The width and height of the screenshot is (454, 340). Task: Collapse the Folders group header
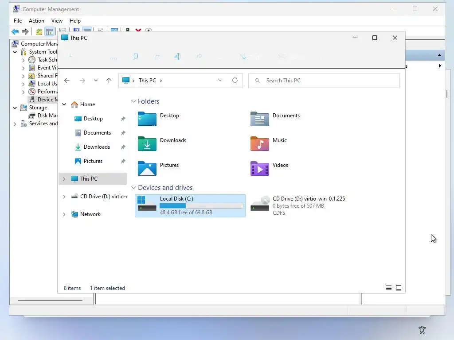(133, 101)
